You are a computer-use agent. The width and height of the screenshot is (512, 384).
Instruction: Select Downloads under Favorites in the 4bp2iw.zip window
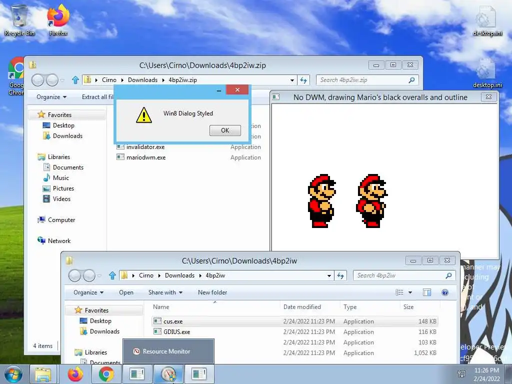coord(62,136)
